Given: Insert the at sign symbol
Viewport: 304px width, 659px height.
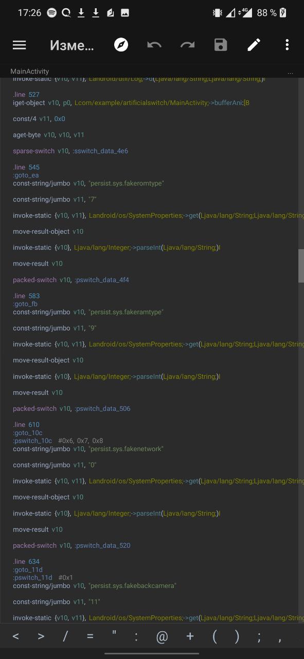Looking at the screenshot, I should point(162,637).
